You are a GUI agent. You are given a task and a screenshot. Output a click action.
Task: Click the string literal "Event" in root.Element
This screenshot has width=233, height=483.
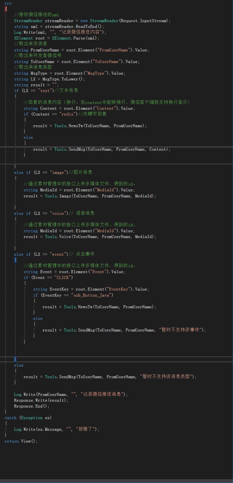click(98, 272)
